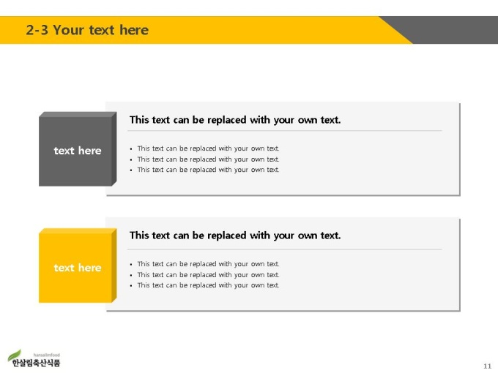
Task: Select second bullet line in upper panel
Action: (x=208, y=159)
